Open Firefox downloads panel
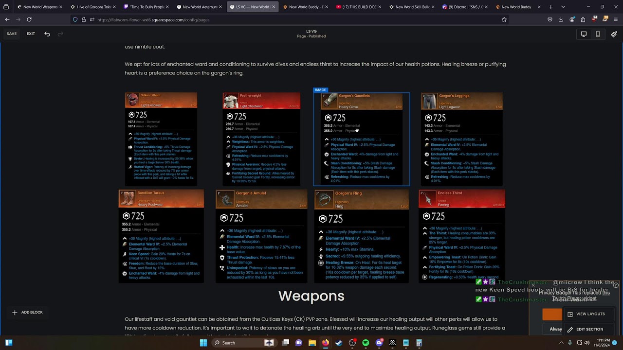 click(561, 19)
